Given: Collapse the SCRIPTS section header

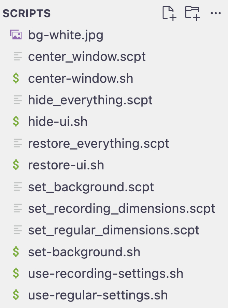Looking at the screenshot, I should tap(27, 13).
